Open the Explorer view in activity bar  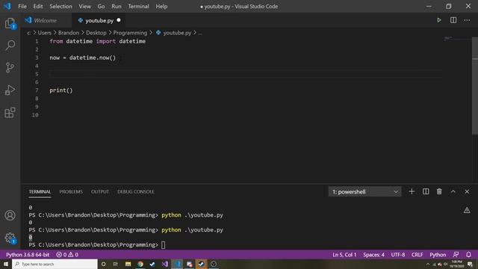point(10,23)
